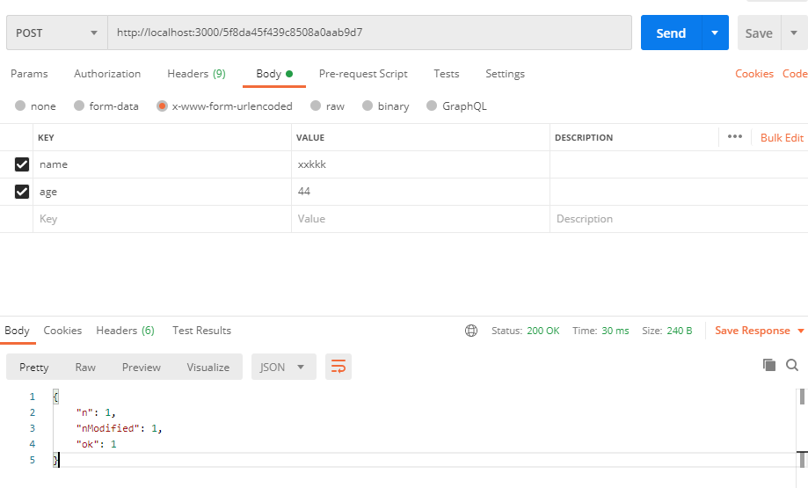Select the form-data radio option

pos(78,106)
